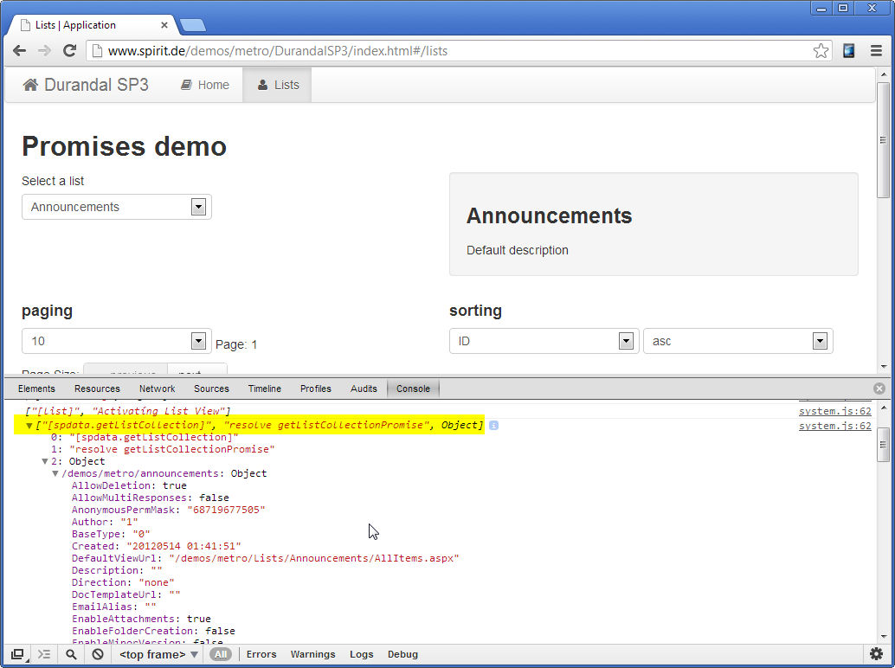Click the browser forward arrow
The width and height of the screenshot is (895, 668).
pyautogui.click(x=44, y=51)
